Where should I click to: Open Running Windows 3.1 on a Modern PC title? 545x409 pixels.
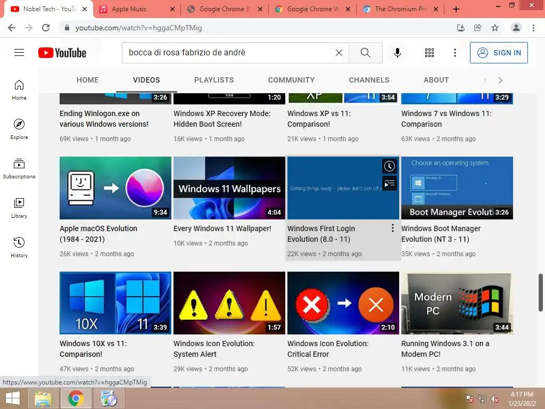pyautogui.click(x=445, y=349)
